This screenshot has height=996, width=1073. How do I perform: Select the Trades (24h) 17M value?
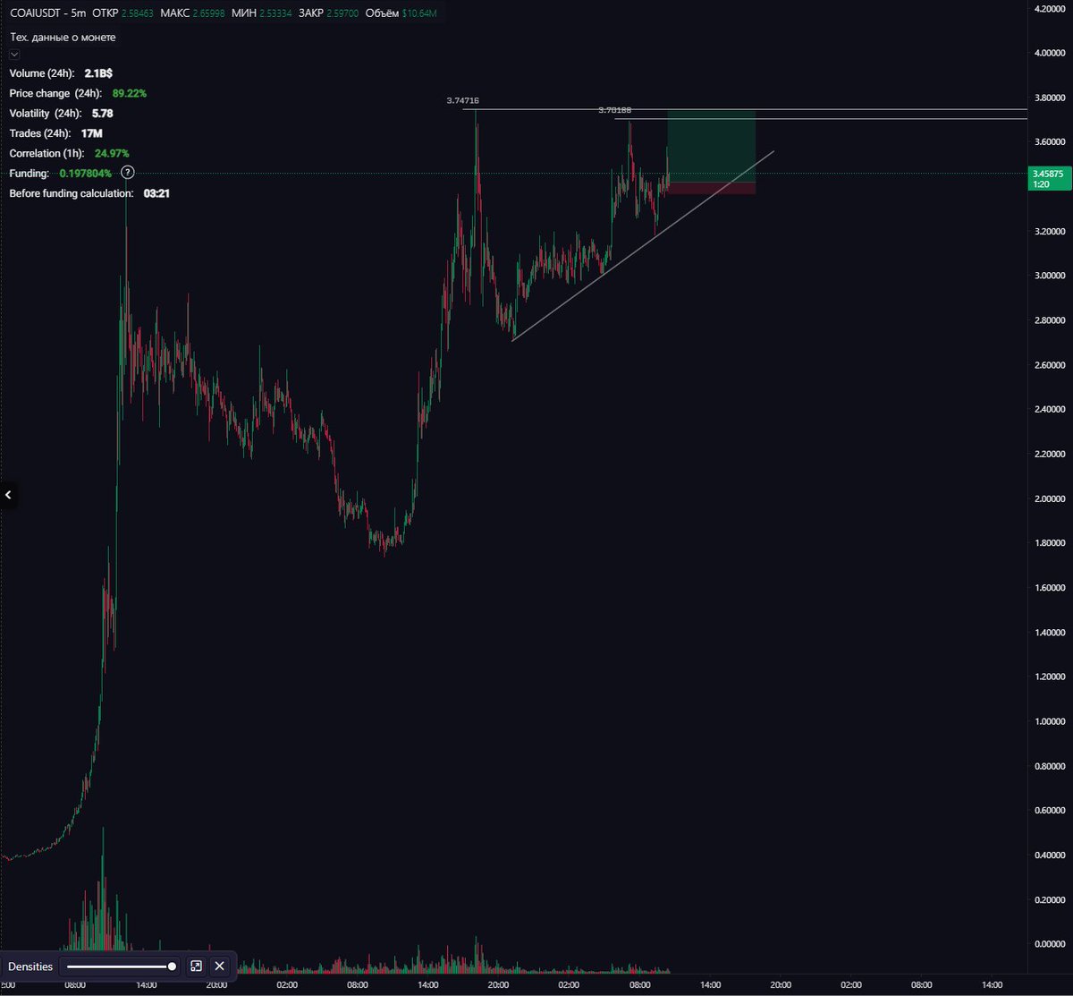click(91, 133)
